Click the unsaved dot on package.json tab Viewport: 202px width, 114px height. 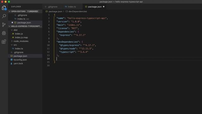coord(104,7)
